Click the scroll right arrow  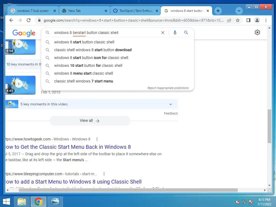point(265,190)
